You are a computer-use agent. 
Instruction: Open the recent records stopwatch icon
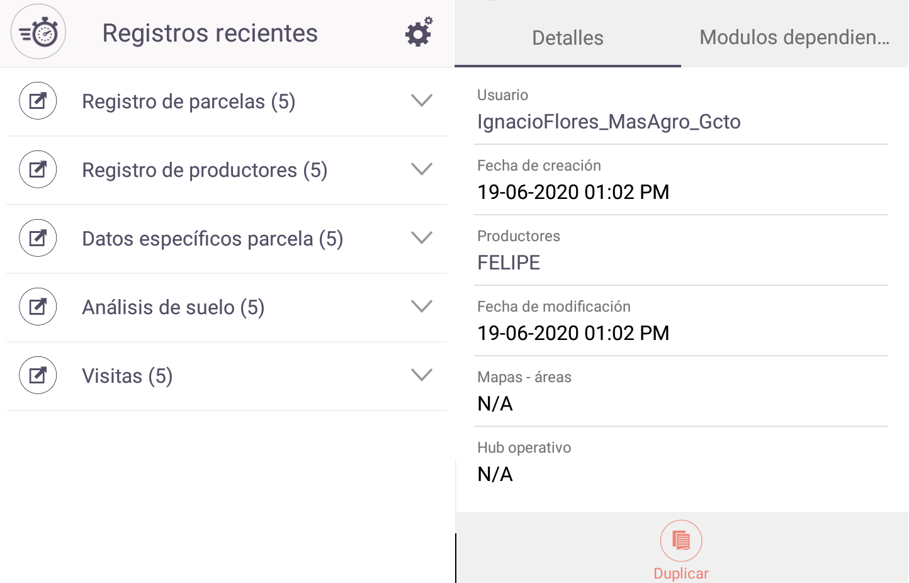click(x=38, y=31)
